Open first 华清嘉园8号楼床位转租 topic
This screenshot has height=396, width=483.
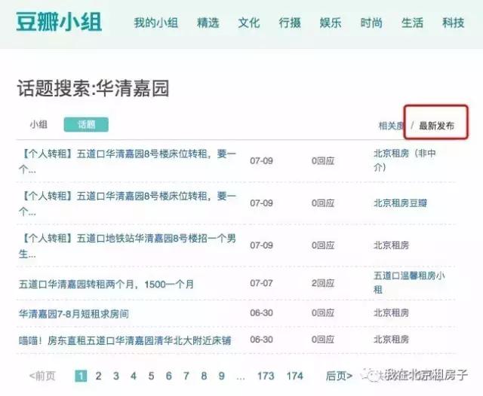[x=128, y=161]
